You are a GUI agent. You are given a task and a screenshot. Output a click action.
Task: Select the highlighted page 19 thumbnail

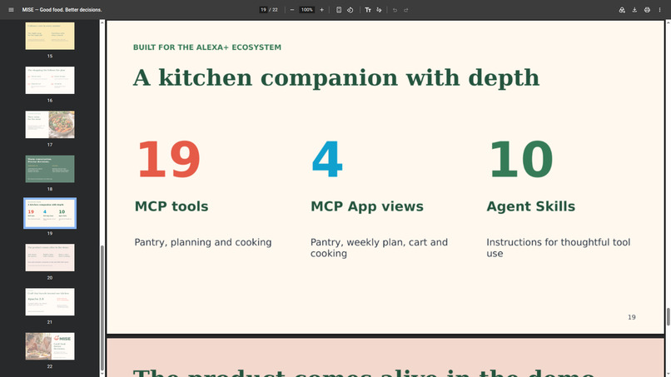(x=50, y=213)
